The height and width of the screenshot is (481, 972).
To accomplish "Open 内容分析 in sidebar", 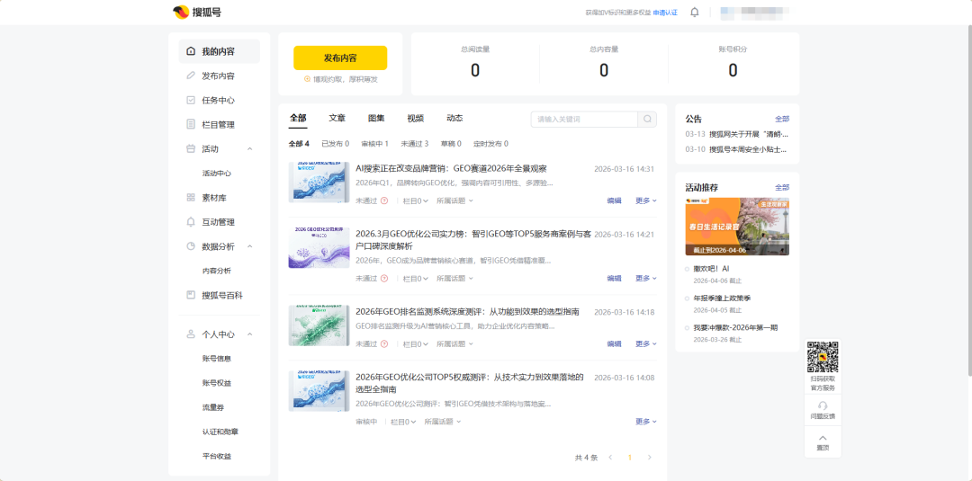I will [x=216, y=272].
